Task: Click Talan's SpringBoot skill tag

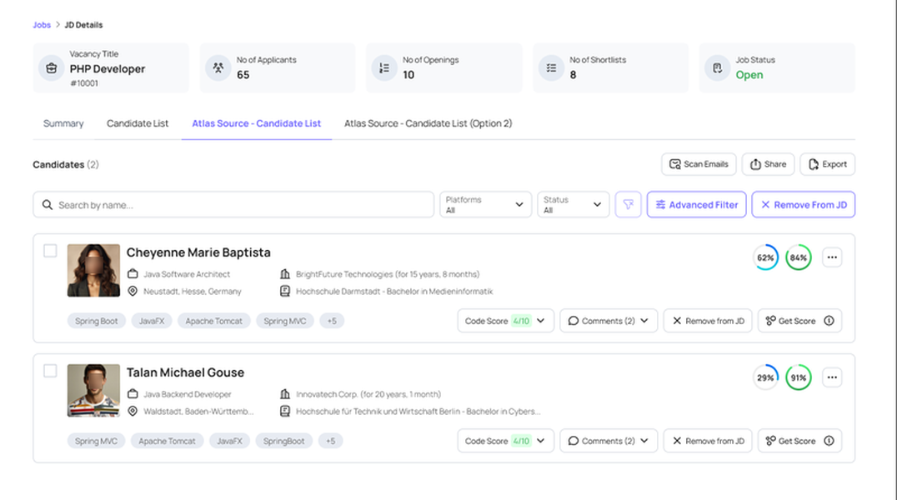Action: 283,441
